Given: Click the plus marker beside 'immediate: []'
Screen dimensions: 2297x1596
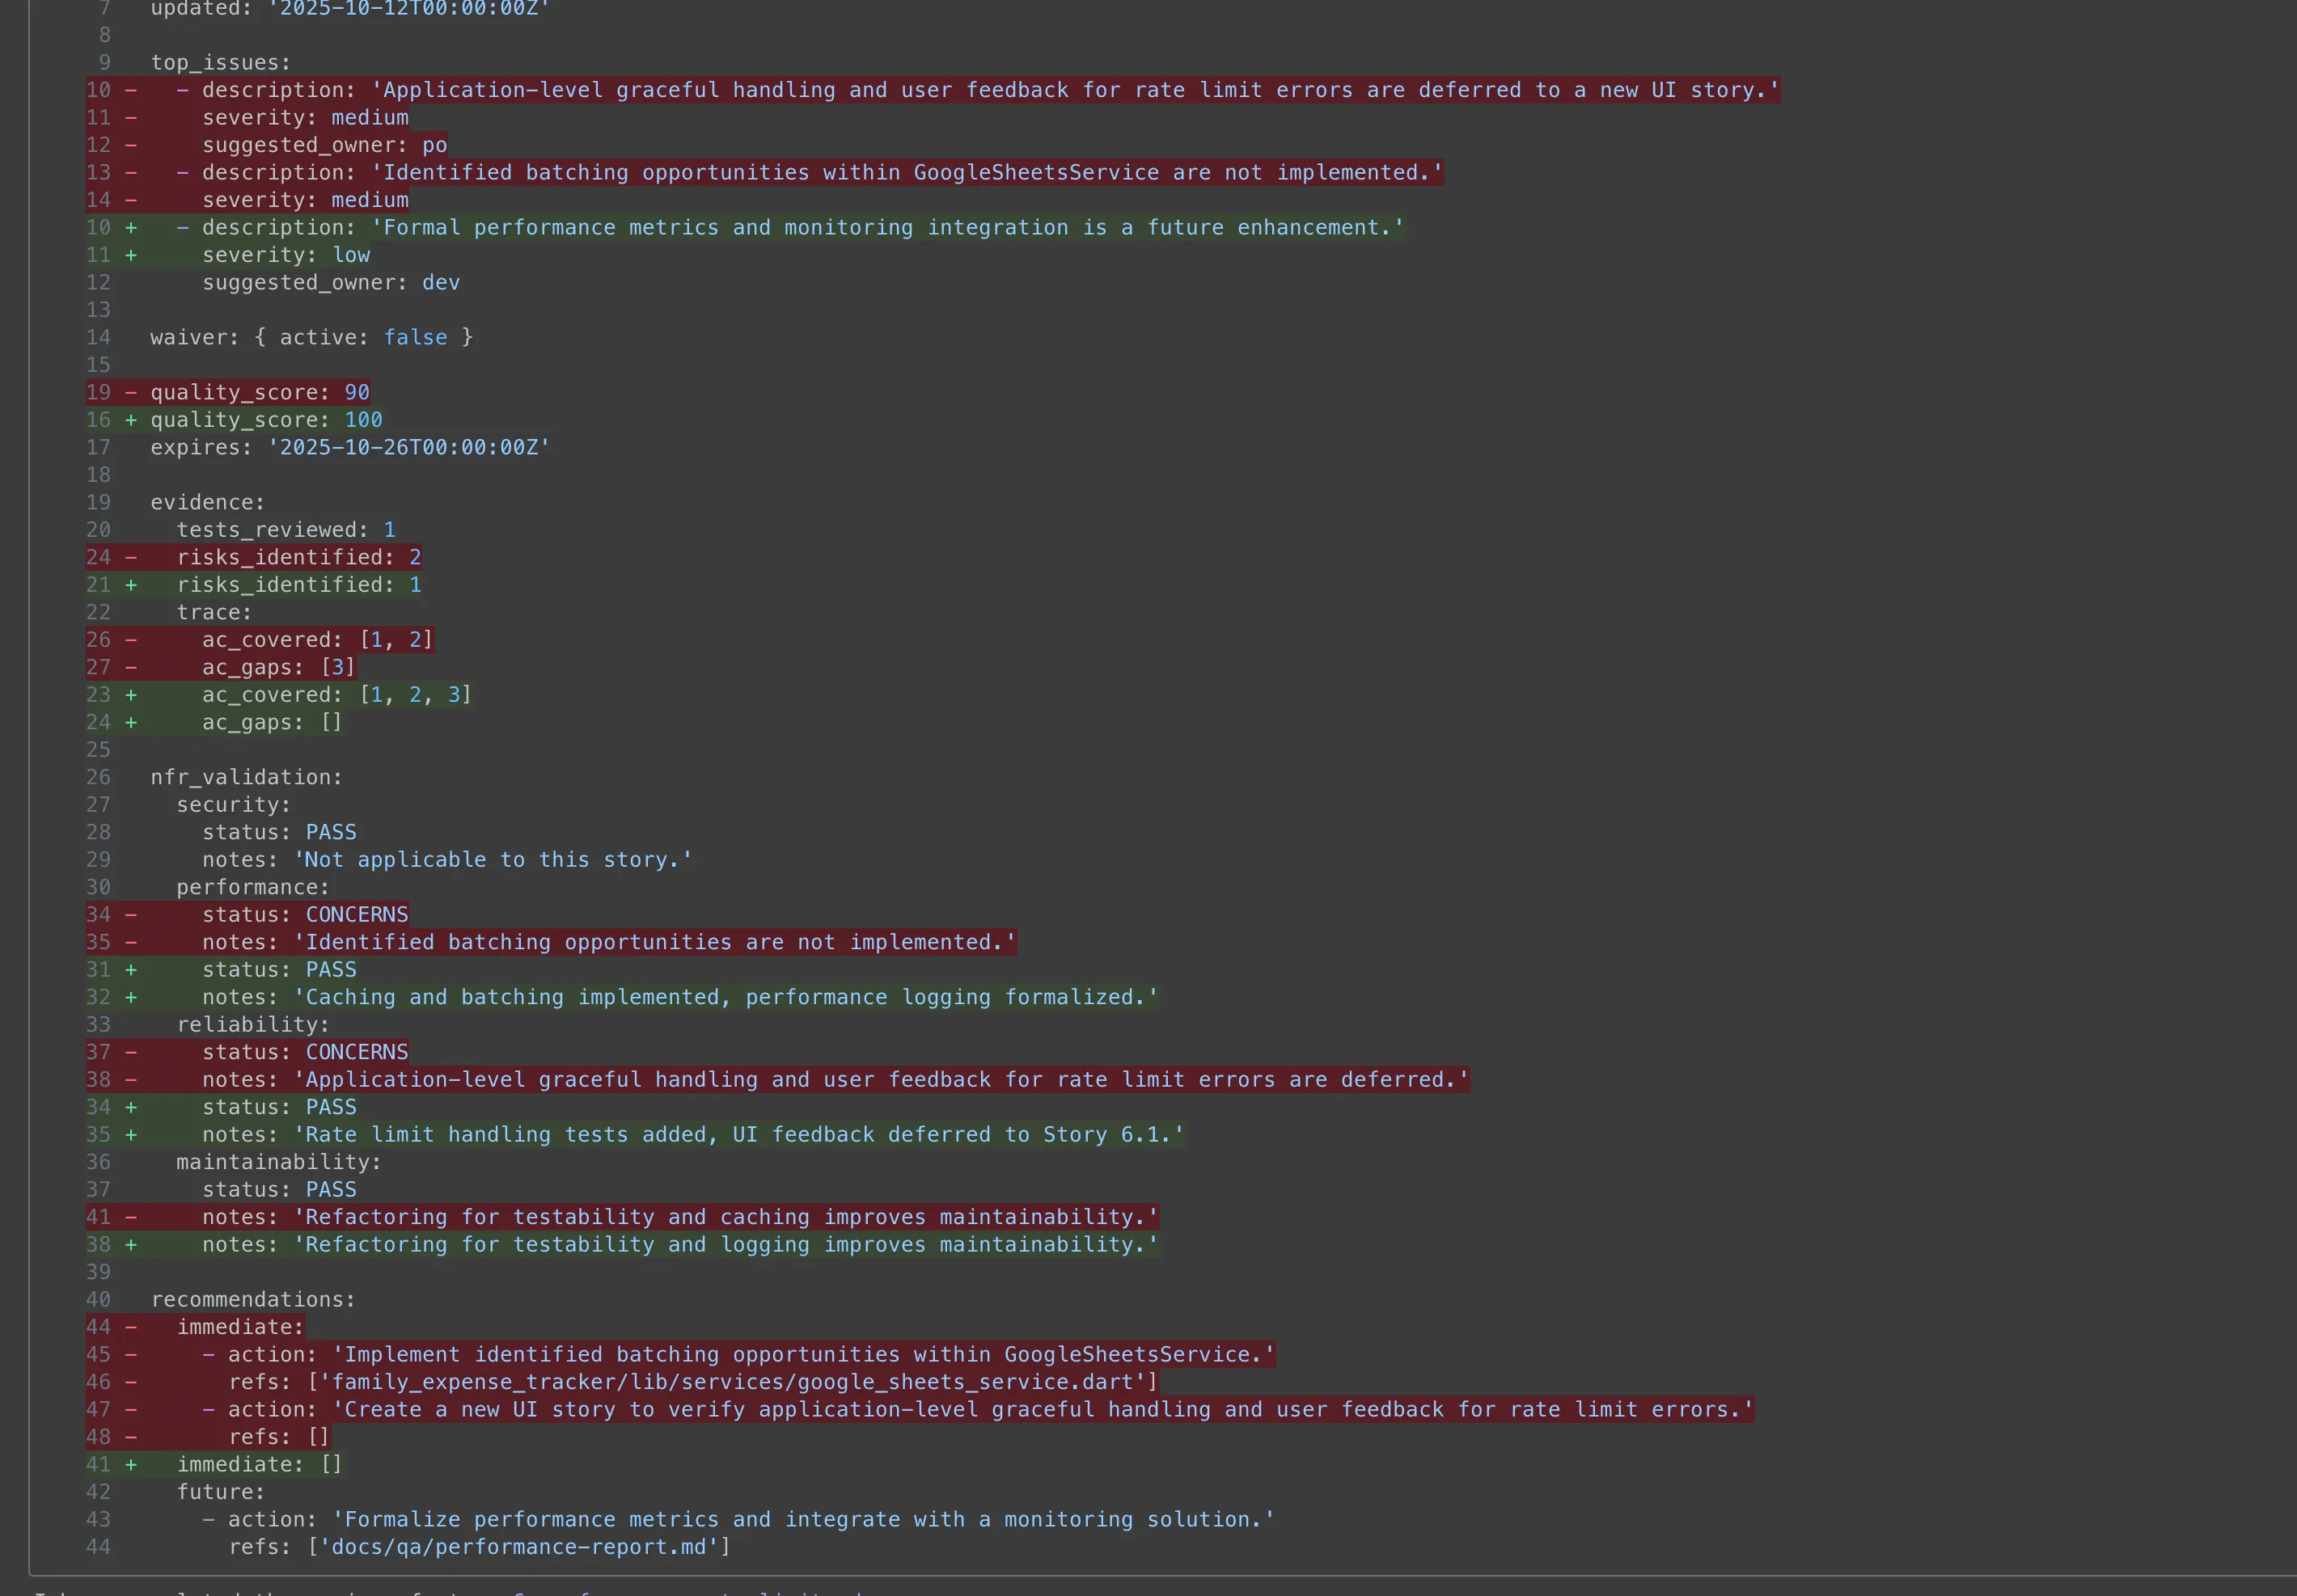Looking at the screenshot, I should pyautogui.click(x=130, y=1464).
